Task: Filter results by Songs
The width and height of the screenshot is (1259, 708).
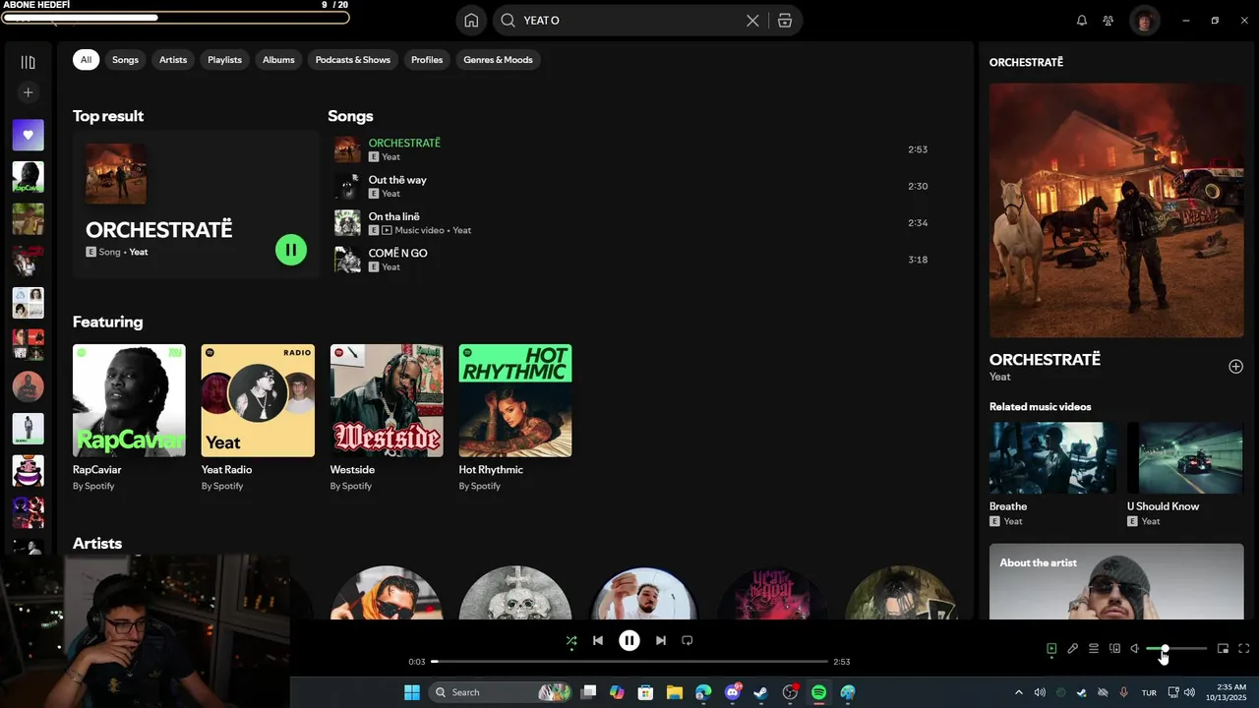Action: tap(125, 60)
